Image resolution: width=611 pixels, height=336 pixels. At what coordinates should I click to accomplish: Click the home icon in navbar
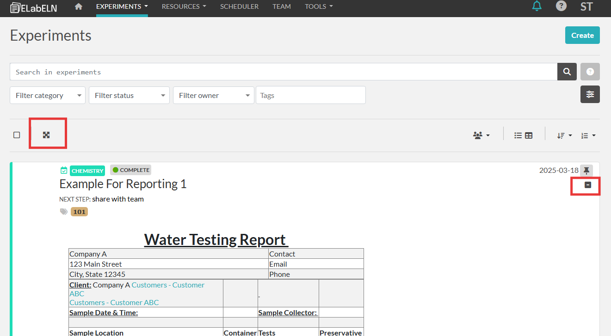pyautogui.click(x=79, y=6)
